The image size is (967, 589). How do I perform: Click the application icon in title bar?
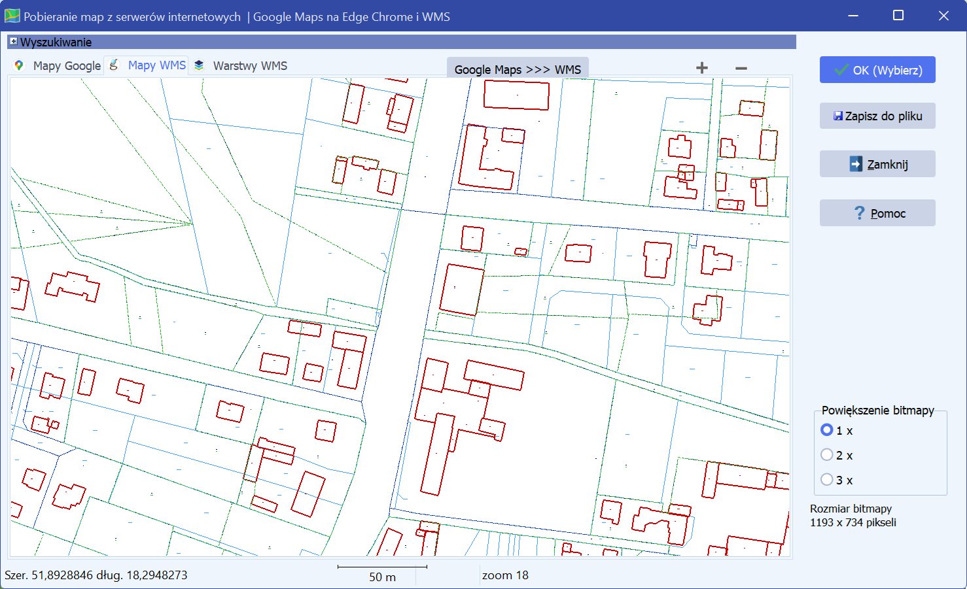(x=12, y=16)
